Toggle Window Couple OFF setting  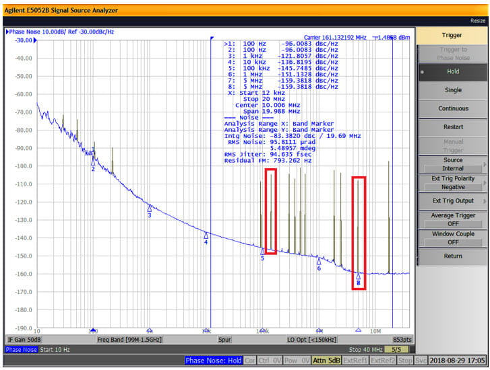453,237
